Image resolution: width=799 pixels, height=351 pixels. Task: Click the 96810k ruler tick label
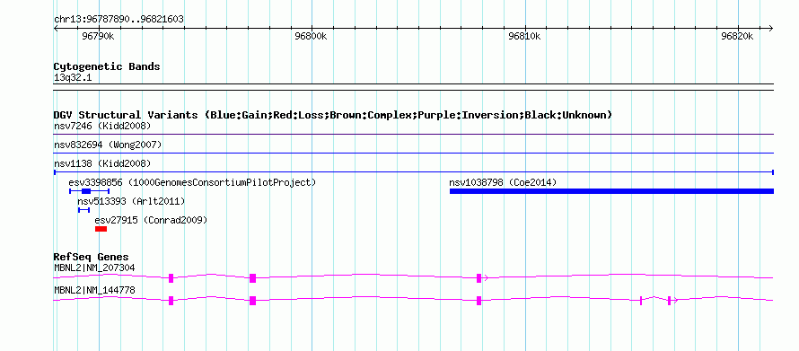[525, 36]
